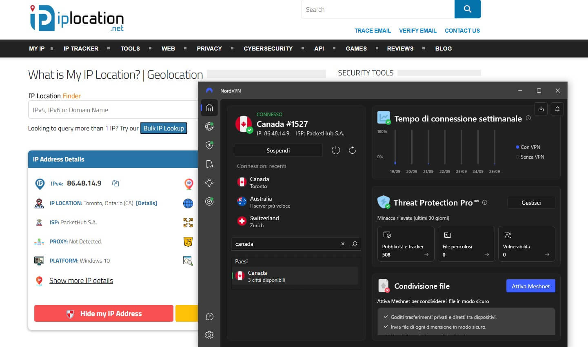
Task: Open Meshnet nodes icon in NordVPN sidebar
Action: coord(209,183)
